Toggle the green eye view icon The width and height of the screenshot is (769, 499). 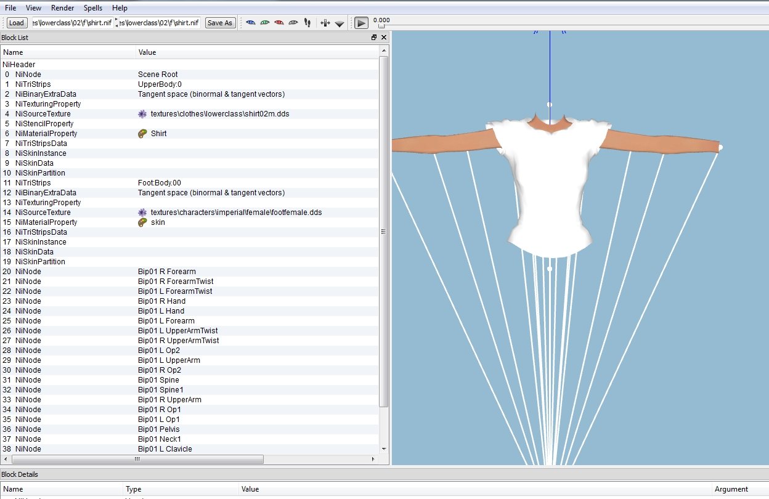265,23
